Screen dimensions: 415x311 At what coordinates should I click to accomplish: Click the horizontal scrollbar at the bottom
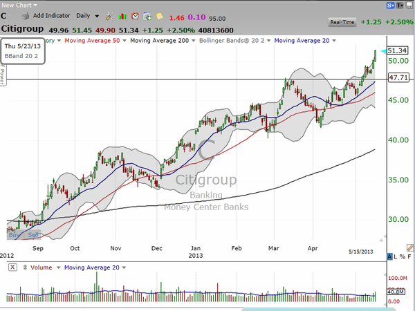coord(319,309)
